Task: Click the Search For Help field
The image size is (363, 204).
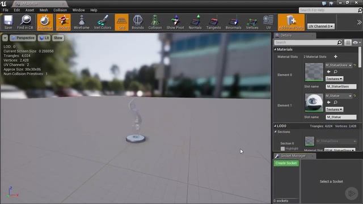Action: [328, 10]
